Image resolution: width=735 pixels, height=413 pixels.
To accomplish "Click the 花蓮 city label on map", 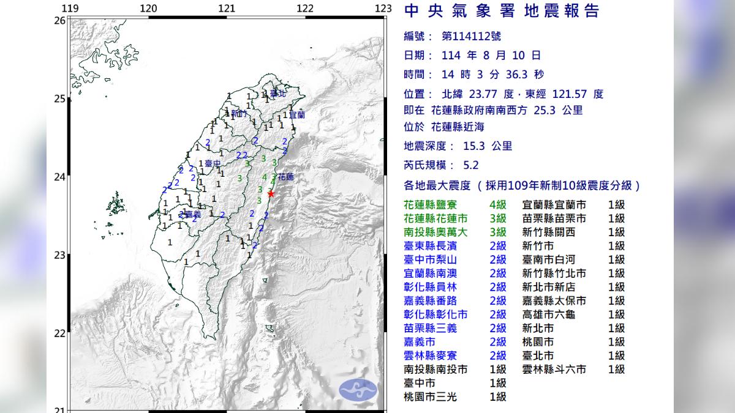I will click(285, 177).
